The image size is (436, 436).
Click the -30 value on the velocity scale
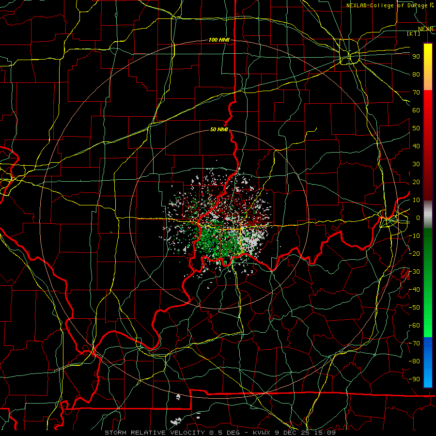(414, 272)
